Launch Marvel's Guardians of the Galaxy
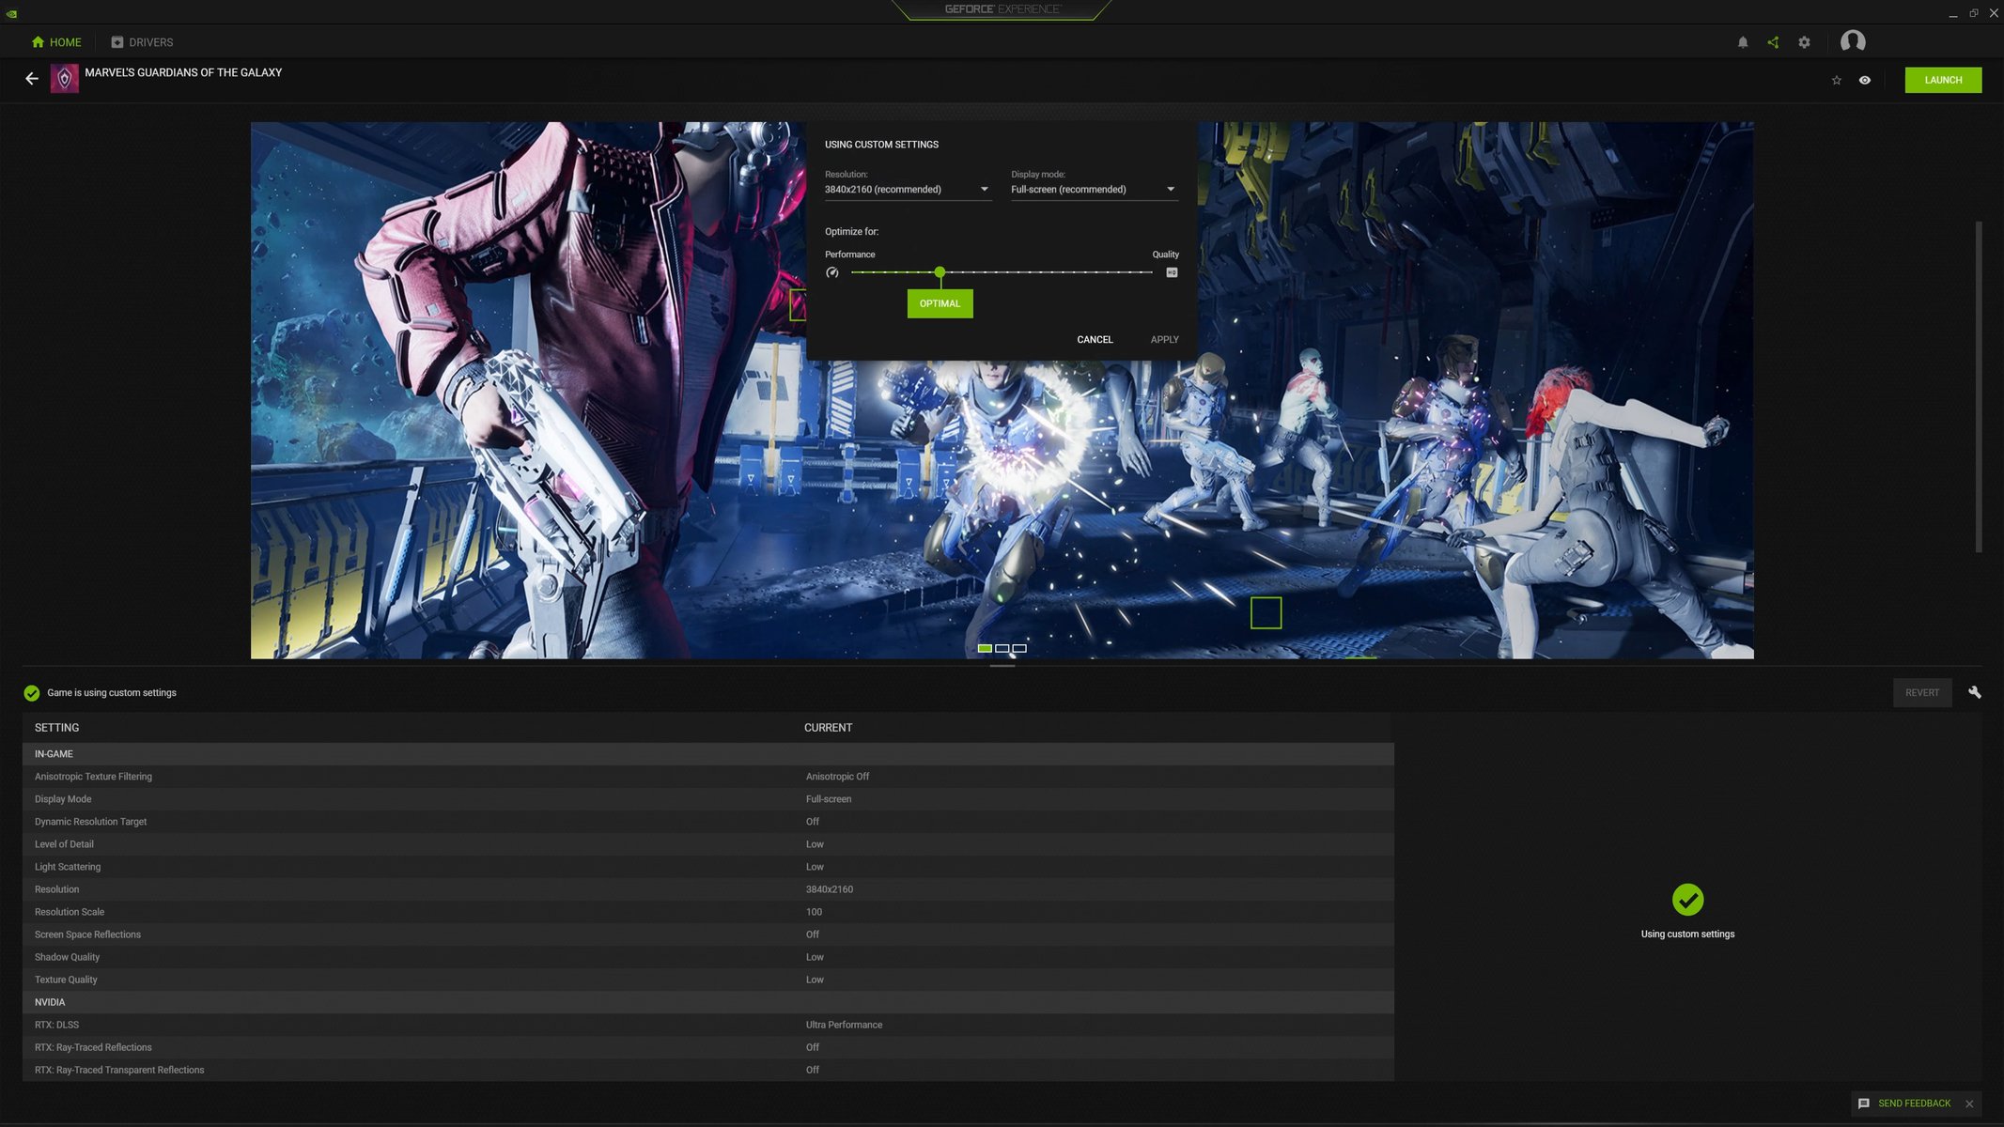Image resolution: width=2004 pixels, height=1127 pixels. pos(1943,80)
